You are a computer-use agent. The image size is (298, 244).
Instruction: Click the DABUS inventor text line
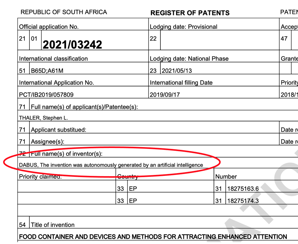click(x=111, y=165)
